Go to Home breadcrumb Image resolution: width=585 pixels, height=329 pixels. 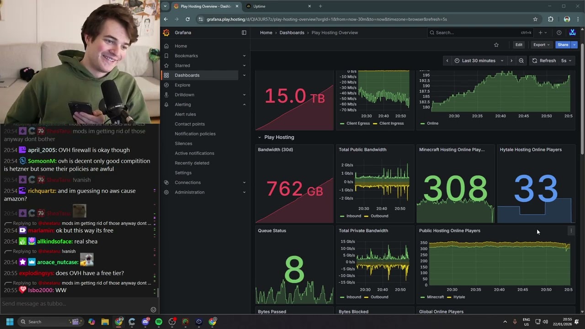click(266, 33)
